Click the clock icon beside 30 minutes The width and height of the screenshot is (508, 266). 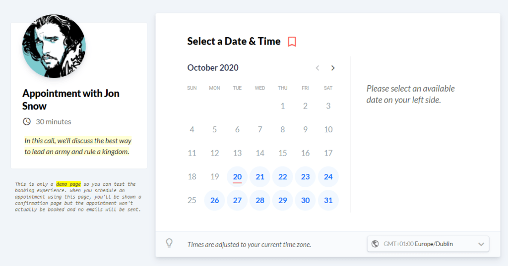(27, 122)
